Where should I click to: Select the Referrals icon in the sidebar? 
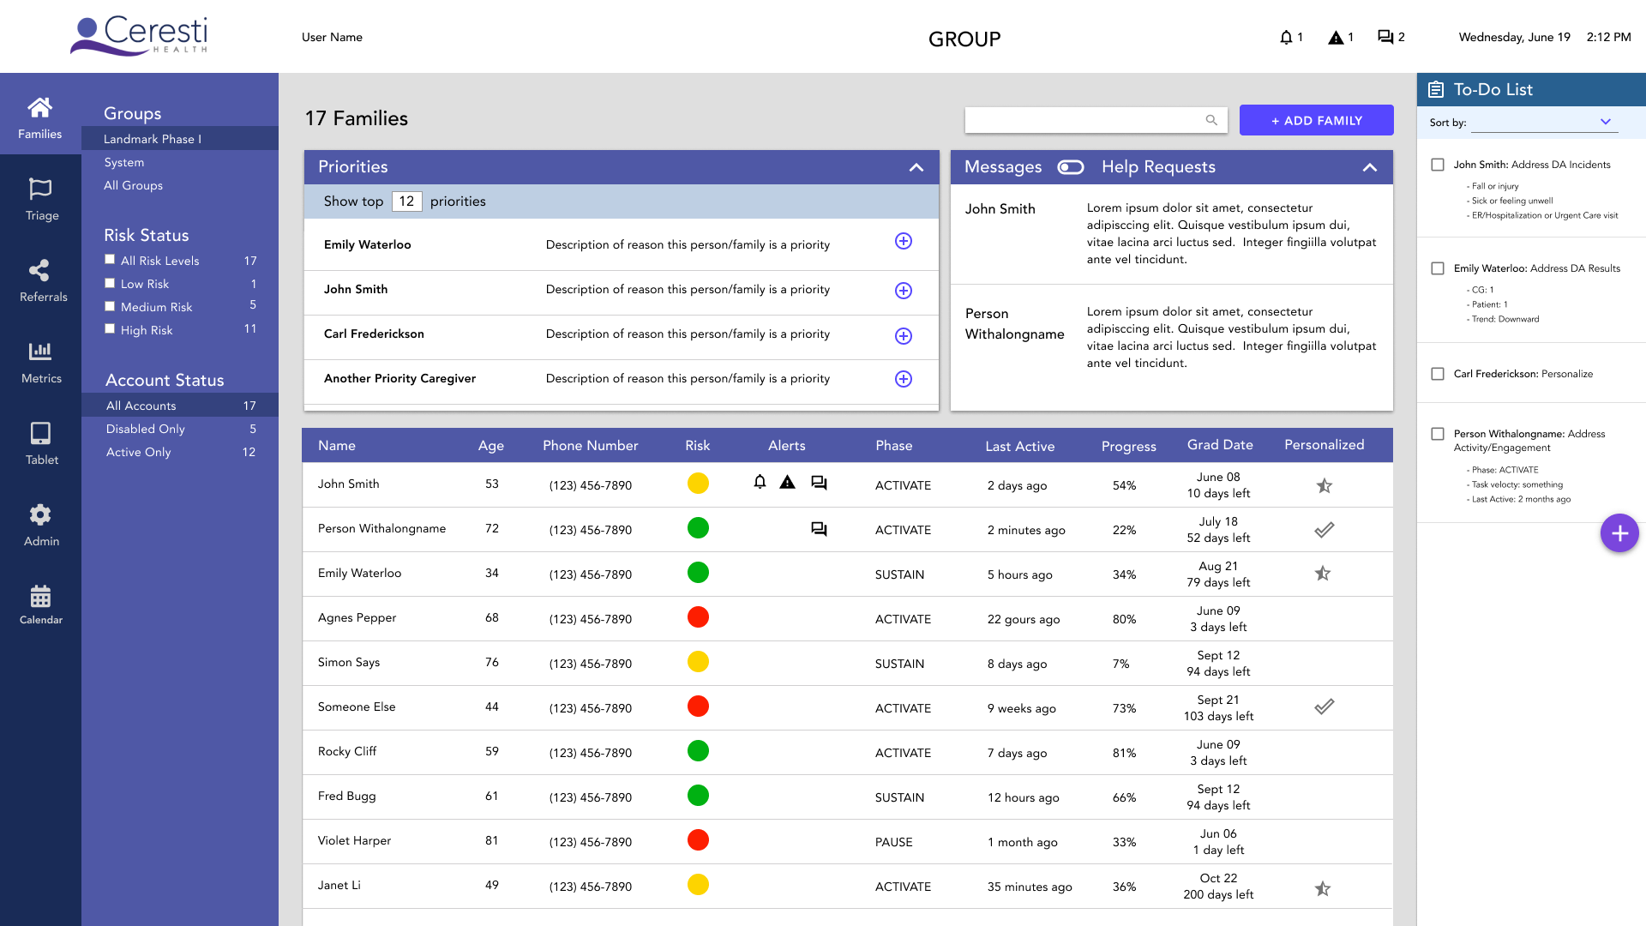(x=41, y=280)
